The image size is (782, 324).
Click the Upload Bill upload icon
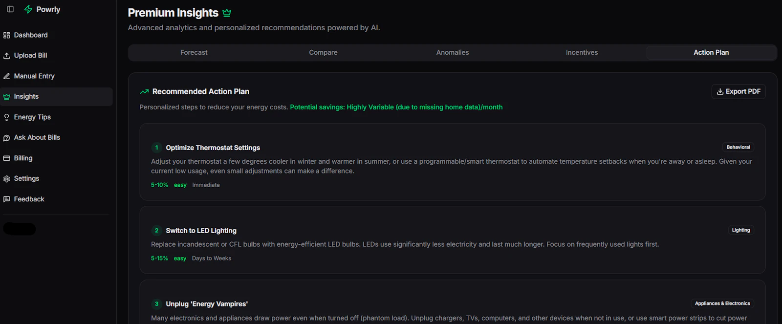[x=6, y=56]
